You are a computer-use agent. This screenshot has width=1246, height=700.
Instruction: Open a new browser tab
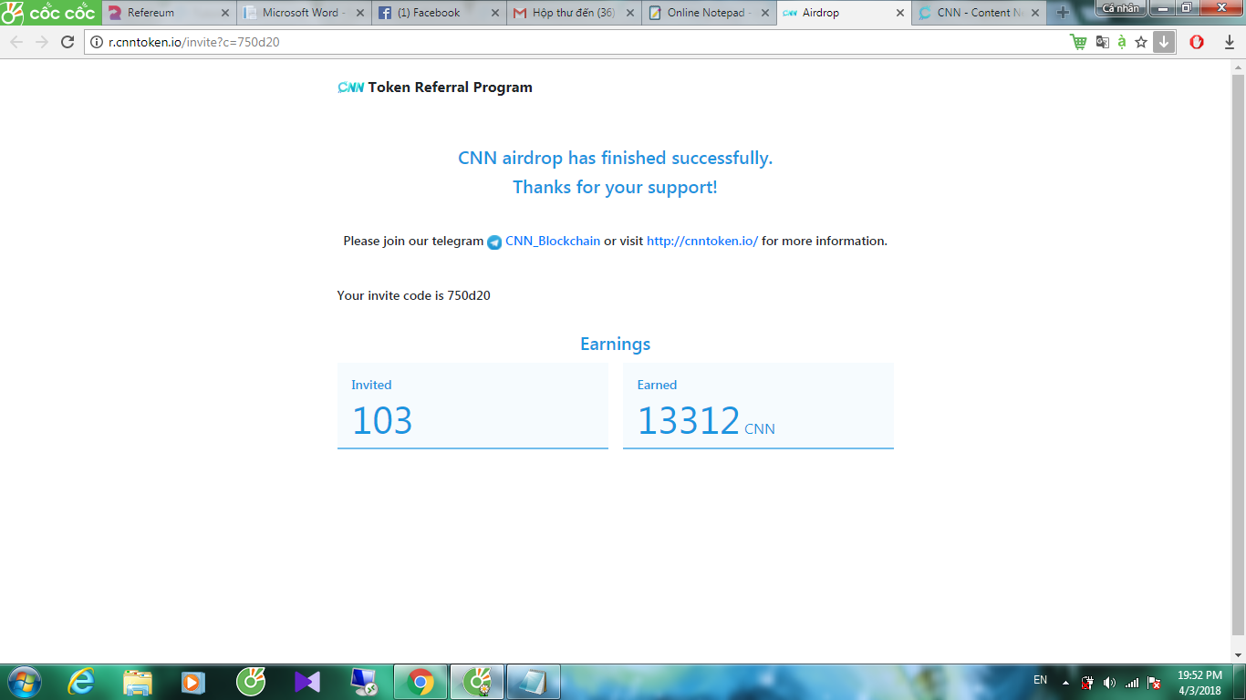click(x=1062, y=13)
